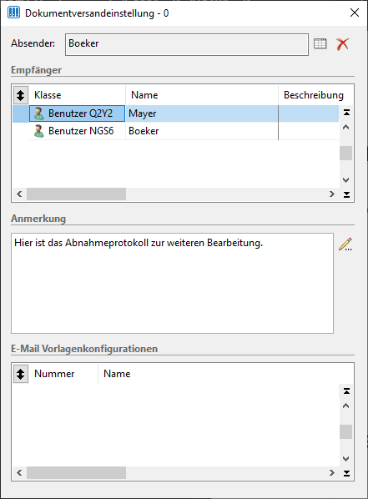Click the recipients list up arrow
368x499 pixels.
[346, 128]
